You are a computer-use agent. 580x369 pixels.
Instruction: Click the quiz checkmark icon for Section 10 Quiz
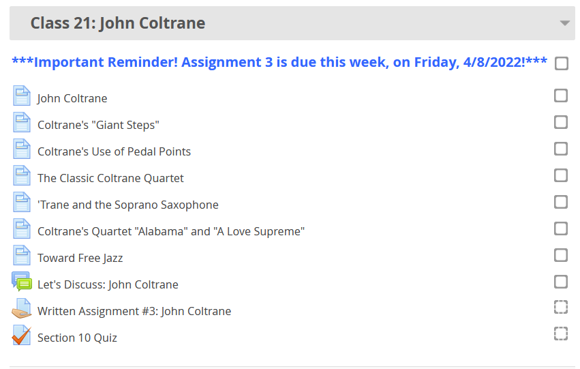(x=22, y=336)
